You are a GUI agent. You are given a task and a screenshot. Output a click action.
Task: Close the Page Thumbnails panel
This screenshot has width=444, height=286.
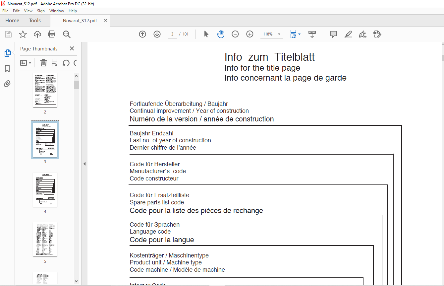pyautogui.click(x=72, y=48)
